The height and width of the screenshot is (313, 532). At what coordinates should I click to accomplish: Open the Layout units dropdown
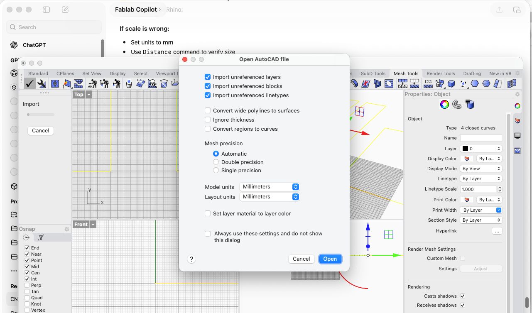(x=270, y=197)
